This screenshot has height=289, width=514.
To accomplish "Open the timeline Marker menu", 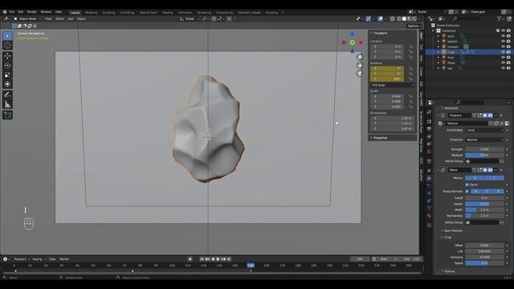I will coord(64,259).
